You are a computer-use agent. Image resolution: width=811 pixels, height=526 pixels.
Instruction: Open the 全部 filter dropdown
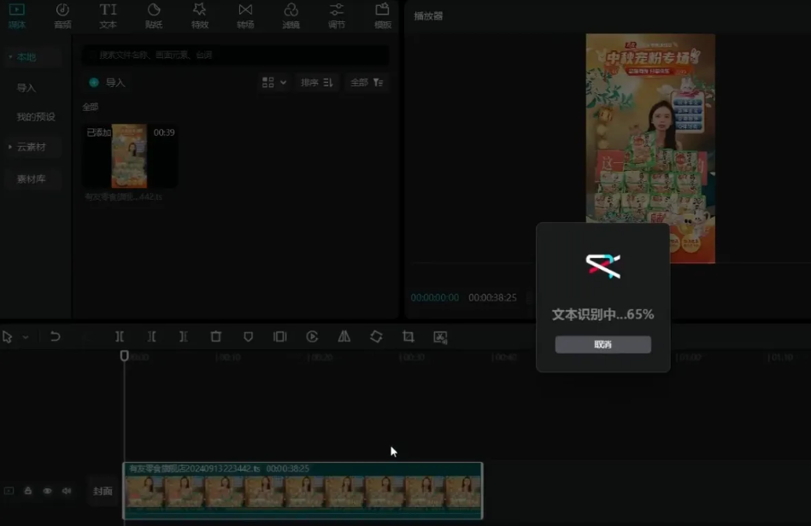coord(367,82)
